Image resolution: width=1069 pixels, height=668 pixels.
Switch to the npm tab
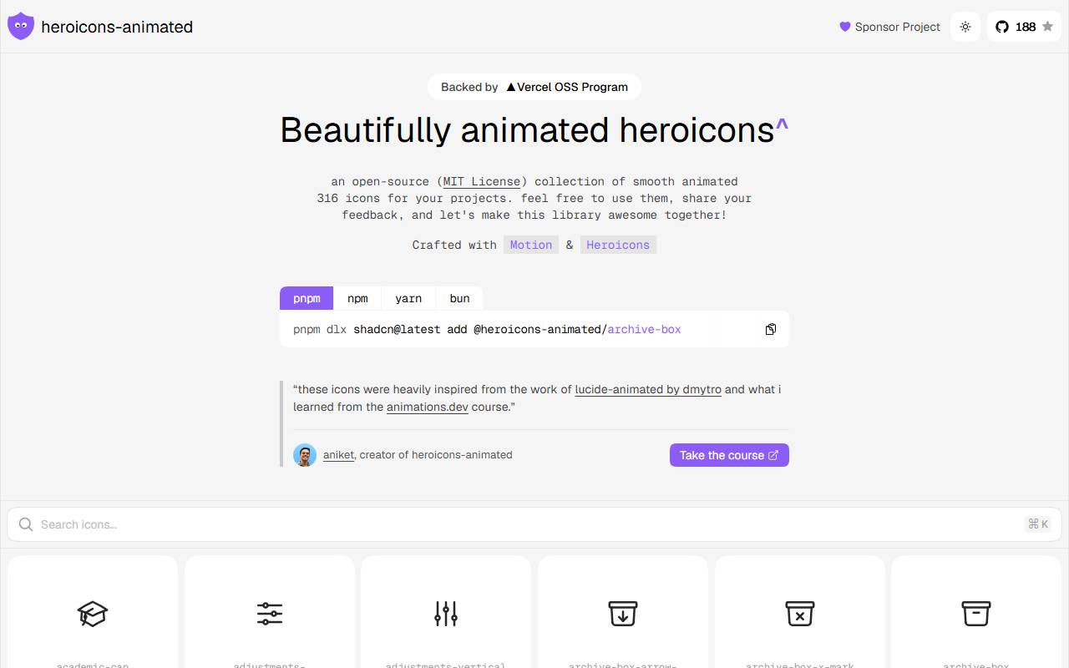(x=357, y=298)
